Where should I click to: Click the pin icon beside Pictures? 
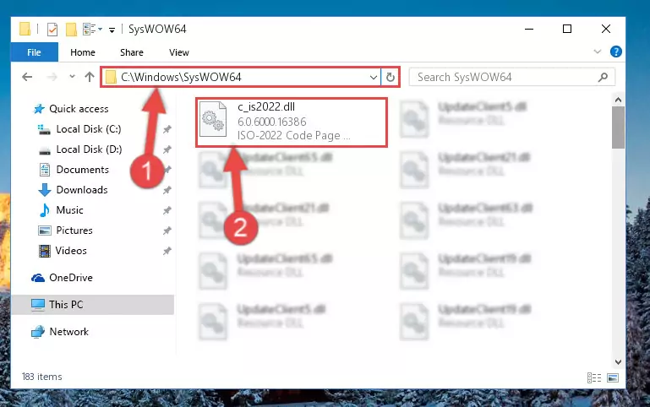pyautogui.click(x=167, y=231)
